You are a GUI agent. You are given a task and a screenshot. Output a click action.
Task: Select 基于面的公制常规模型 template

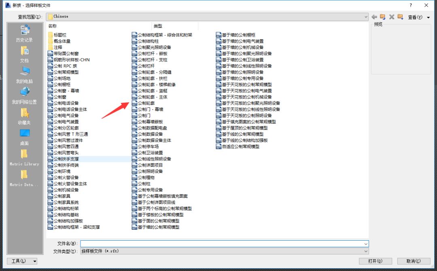(155, 221)
